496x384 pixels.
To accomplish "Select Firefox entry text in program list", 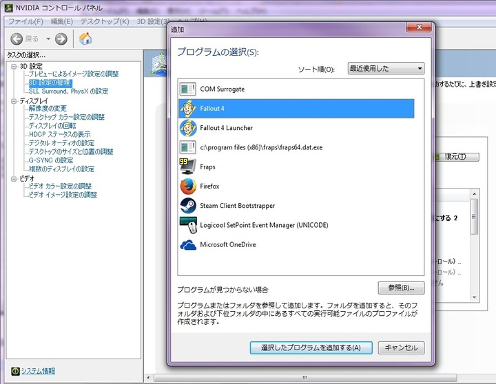I will tap(209, 186).
